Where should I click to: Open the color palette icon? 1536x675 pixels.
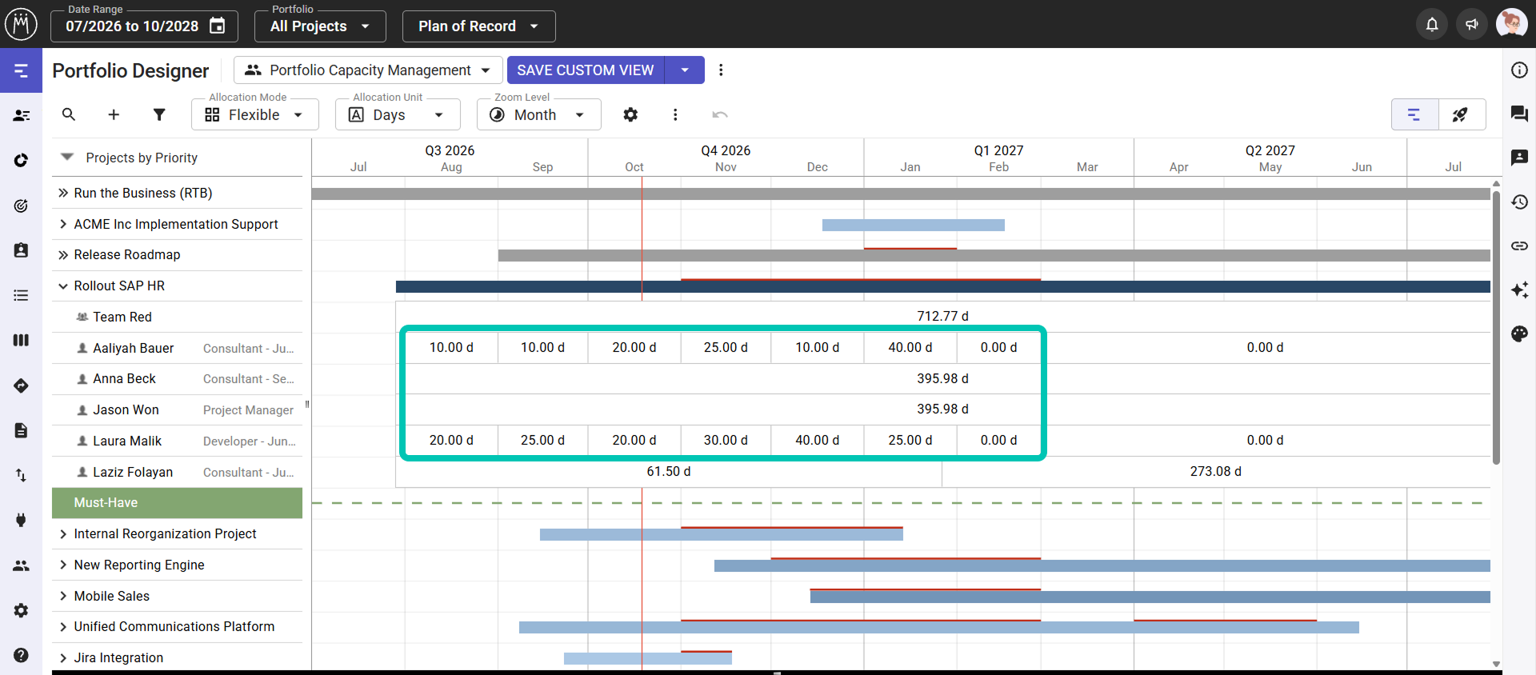(1519, 334)
